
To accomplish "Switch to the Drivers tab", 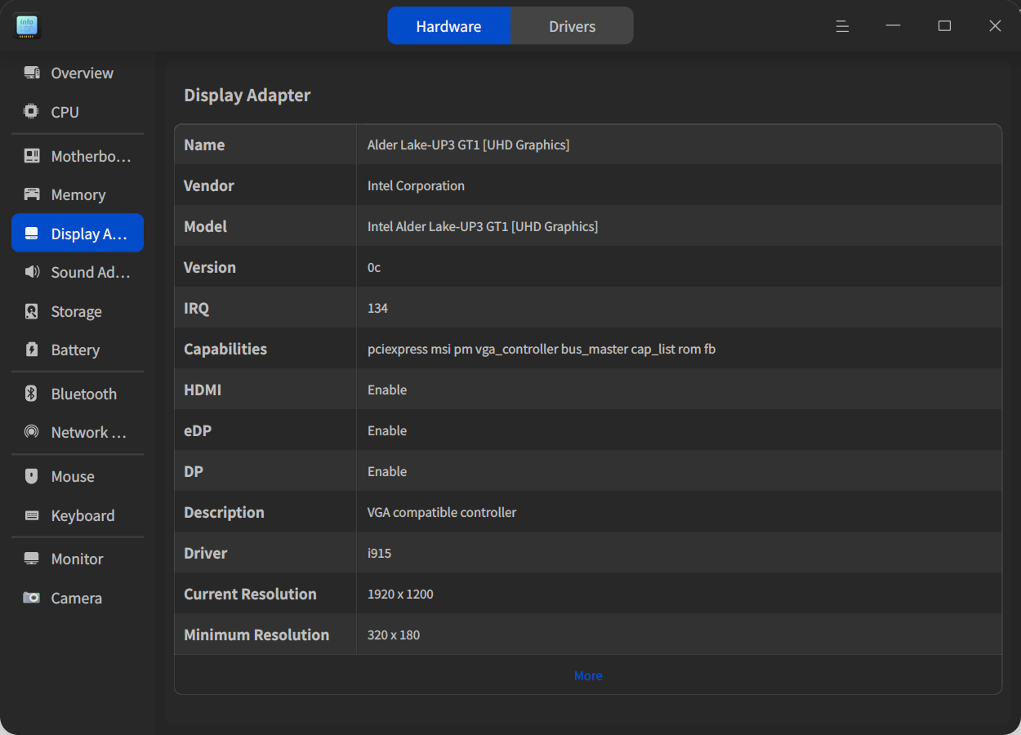I will click(572, 26).
